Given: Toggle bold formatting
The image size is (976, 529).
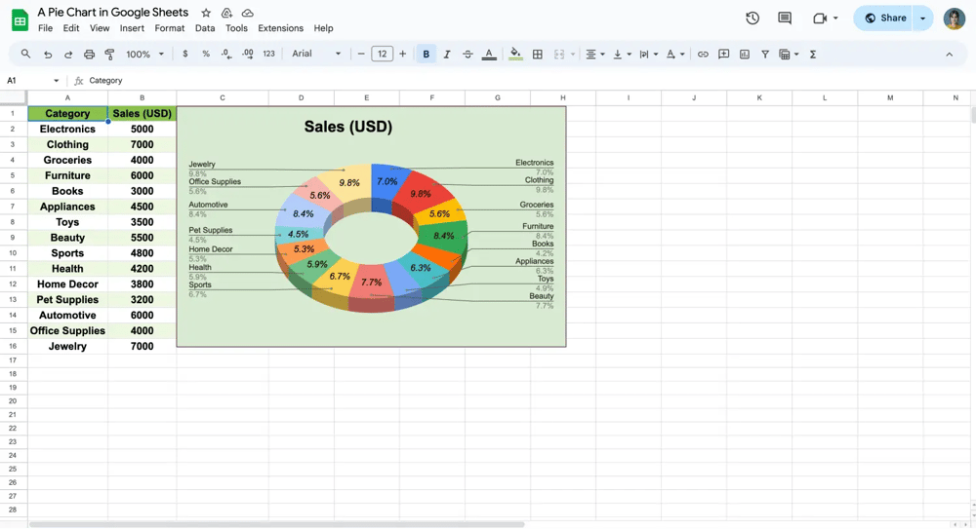Looking at the screenshot, I should click(427, 55).
